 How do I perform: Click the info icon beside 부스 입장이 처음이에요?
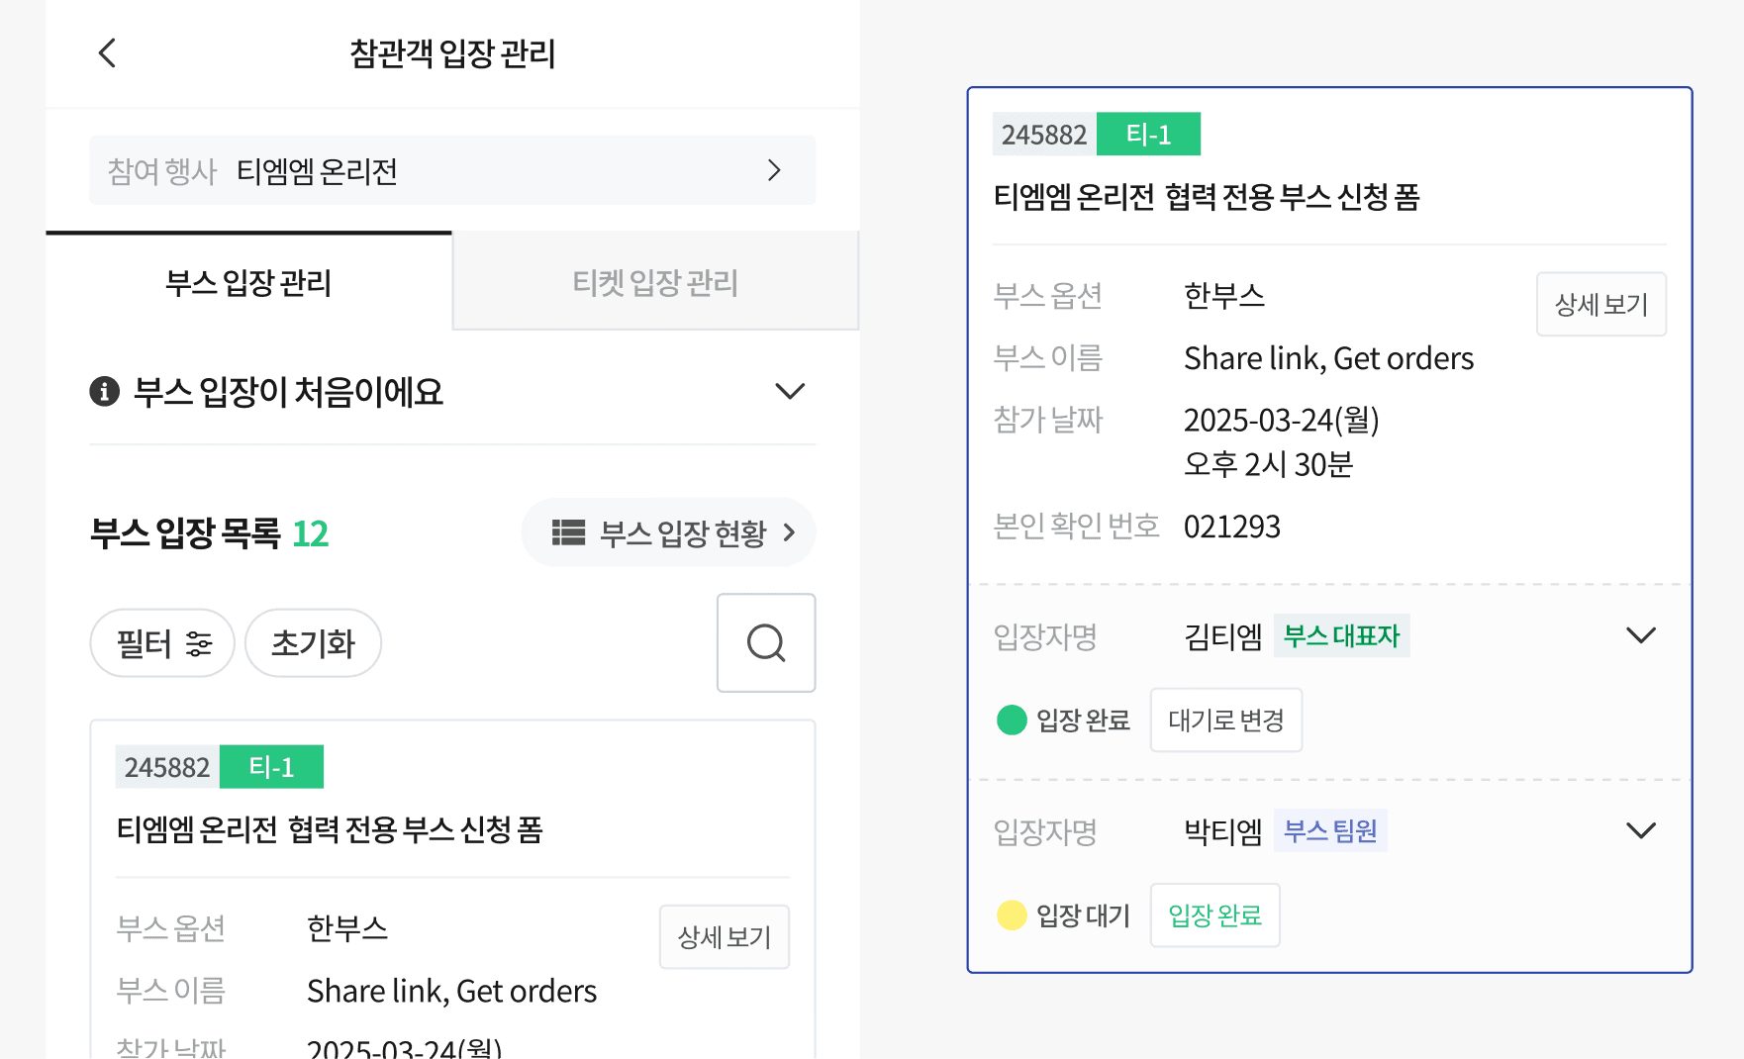[x=105, y=391]
